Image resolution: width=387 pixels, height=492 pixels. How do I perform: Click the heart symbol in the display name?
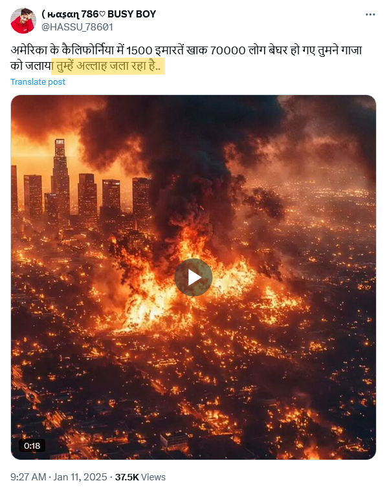click(x=102, y=14)
